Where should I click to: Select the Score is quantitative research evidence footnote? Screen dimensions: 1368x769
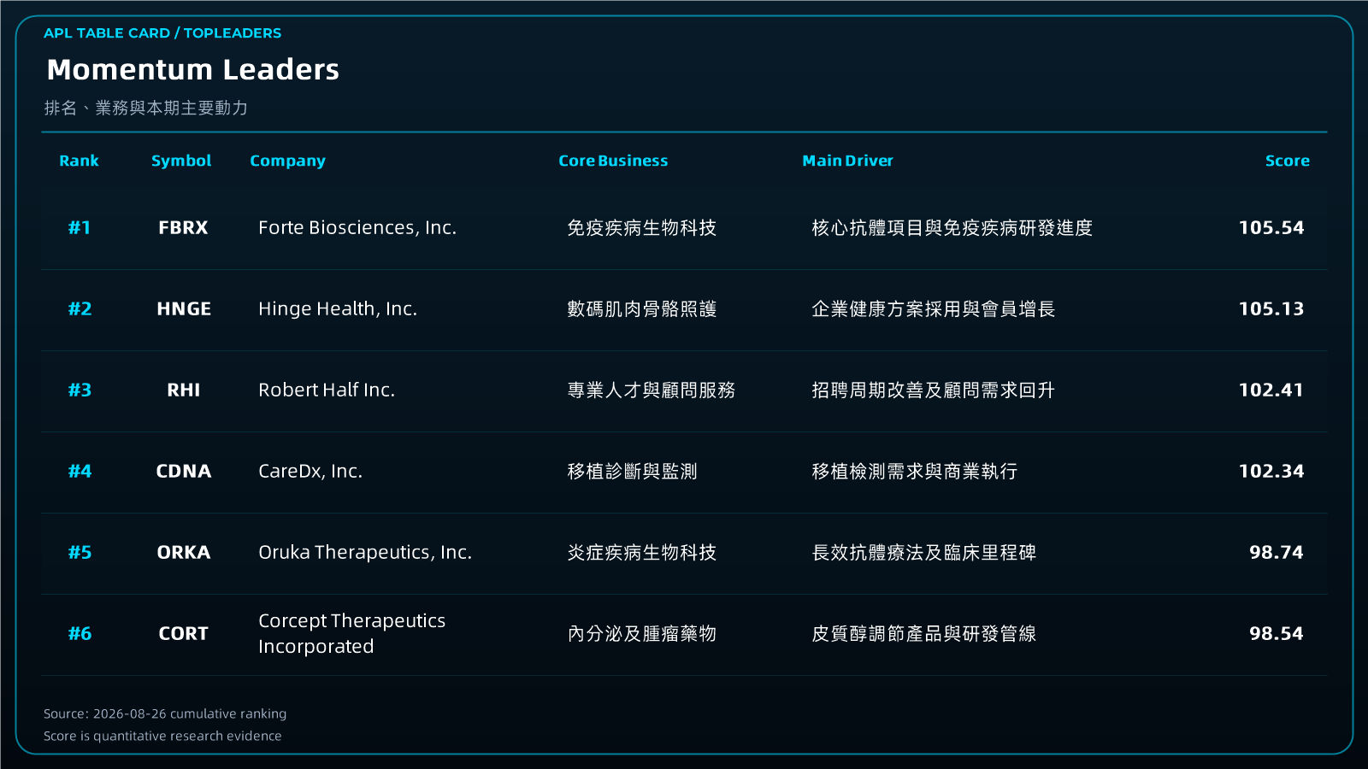click(162, 737)
